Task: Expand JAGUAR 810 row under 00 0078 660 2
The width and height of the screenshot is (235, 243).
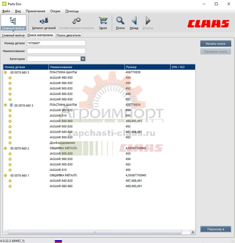Action: 10,170
